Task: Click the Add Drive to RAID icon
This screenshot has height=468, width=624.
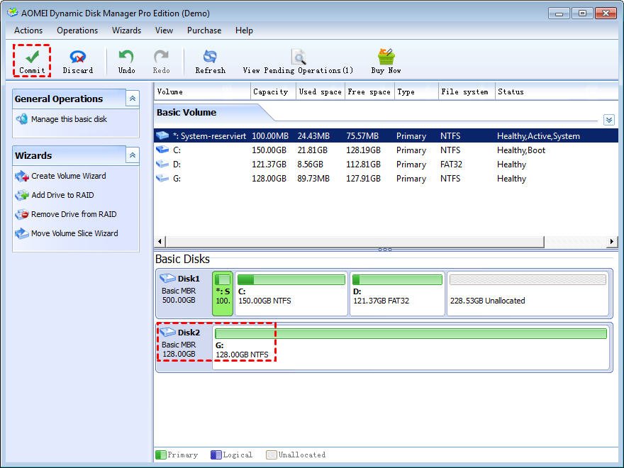Action: point(22,195)
